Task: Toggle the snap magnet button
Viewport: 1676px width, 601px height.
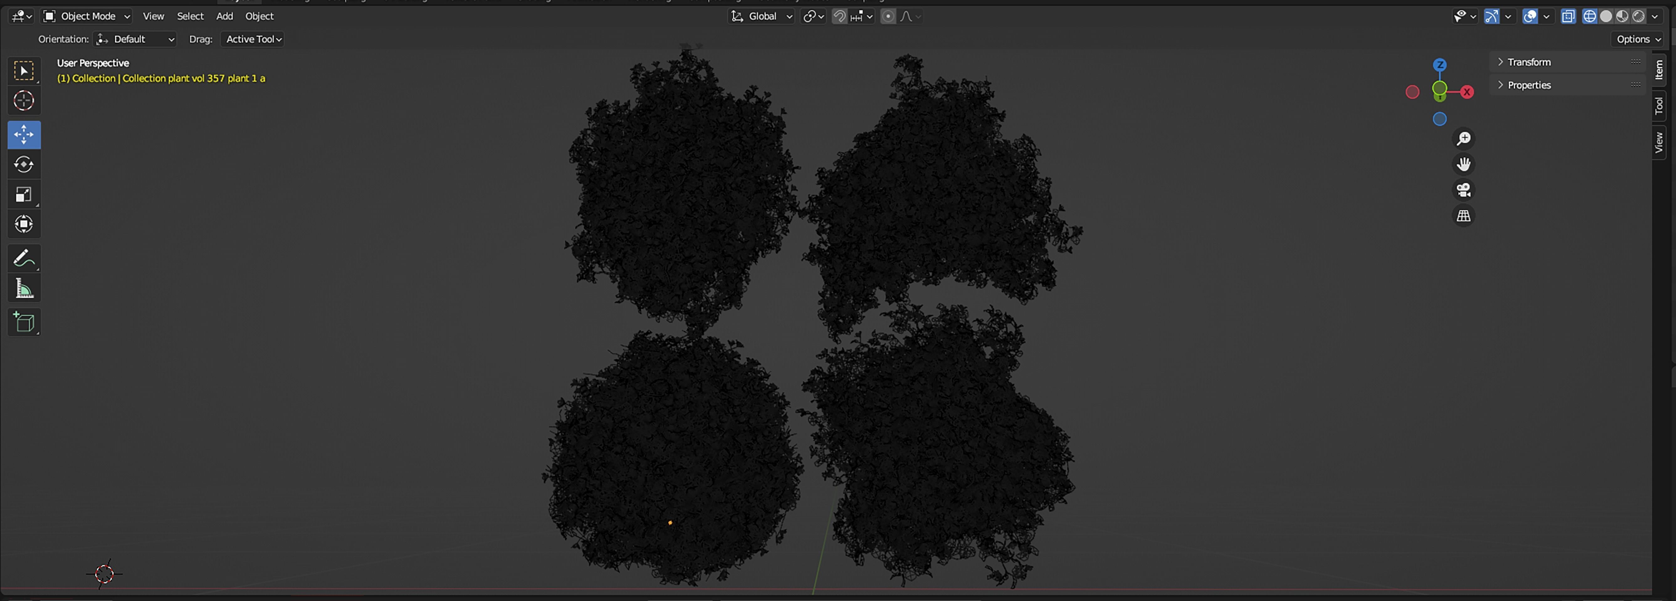Action: pyautogui.click(x=840, y=16)
